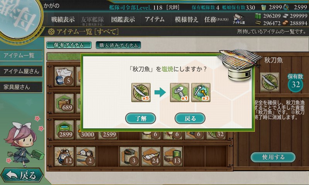The height and width of the screenshot is (185, 309).
Task: Switch to 保有アイテム tab
Action: (x=69, y=45)
